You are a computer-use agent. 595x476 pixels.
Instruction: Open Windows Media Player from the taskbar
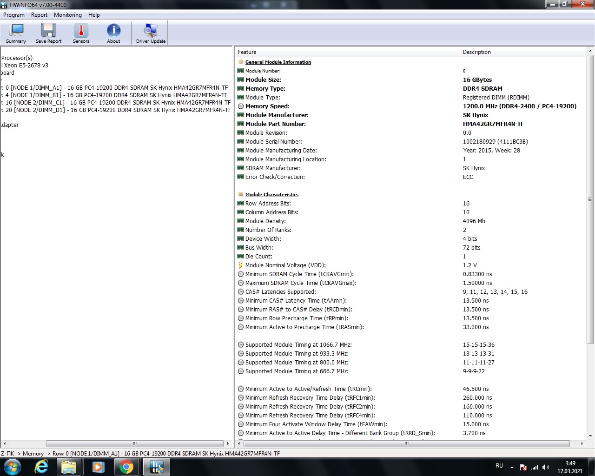pos(98,467)
